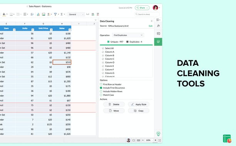Open the lightbulb assistant icon
The width and height of the screenshot is (236, 146).
coord(158,134)
